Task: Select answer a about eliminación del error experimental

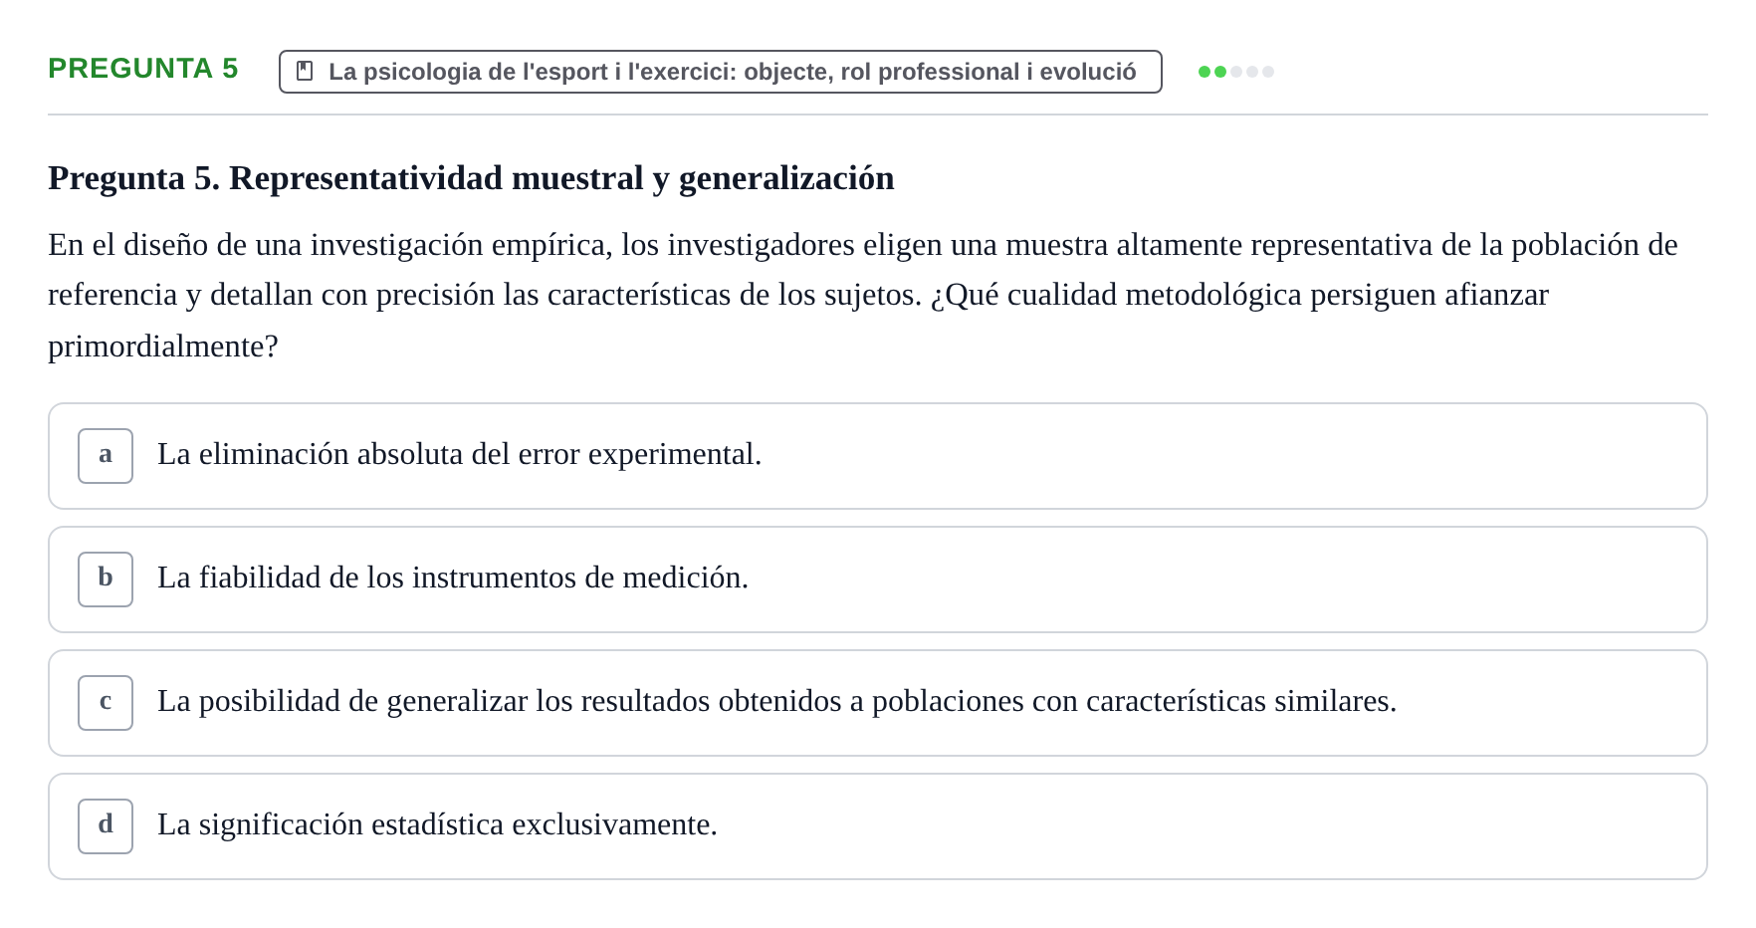Action: coord(877,456)
